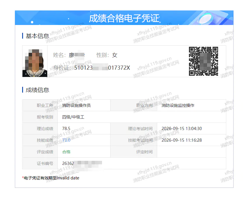Click the theory score value 78.5
Viewport: 249px width, 198px height.
click(66, 128)
